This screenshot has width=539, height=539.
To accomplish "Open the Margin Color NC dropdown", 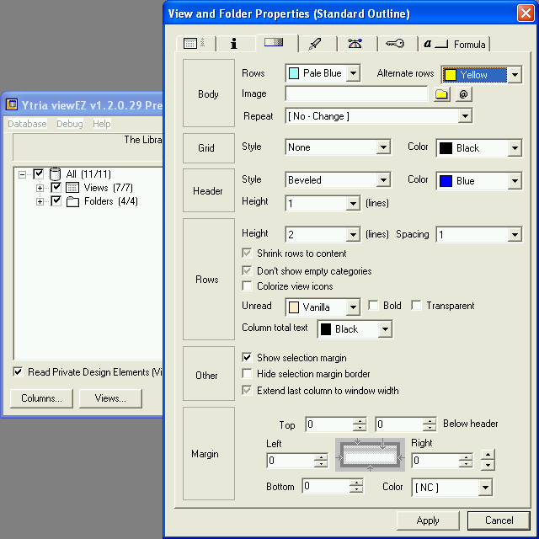I will (x=485, y=487).
